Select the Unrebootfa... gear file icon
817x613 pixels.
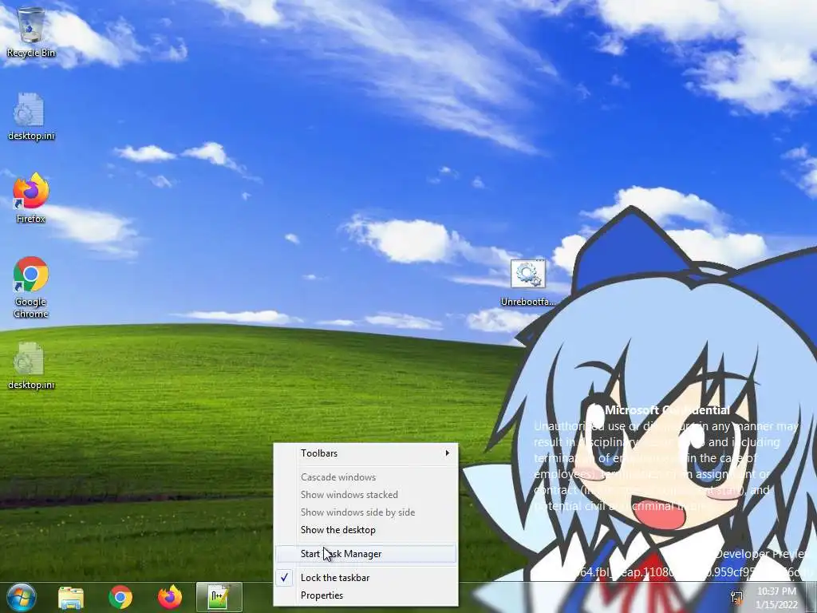528,283
